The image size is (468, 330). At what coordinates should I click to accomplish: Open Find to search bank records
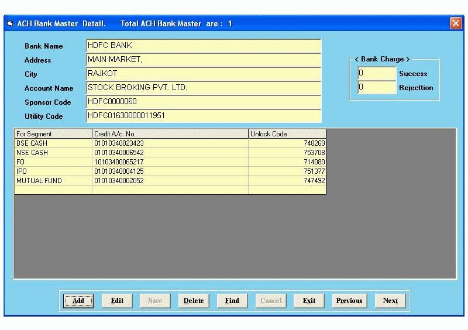[x=232, y=301]
